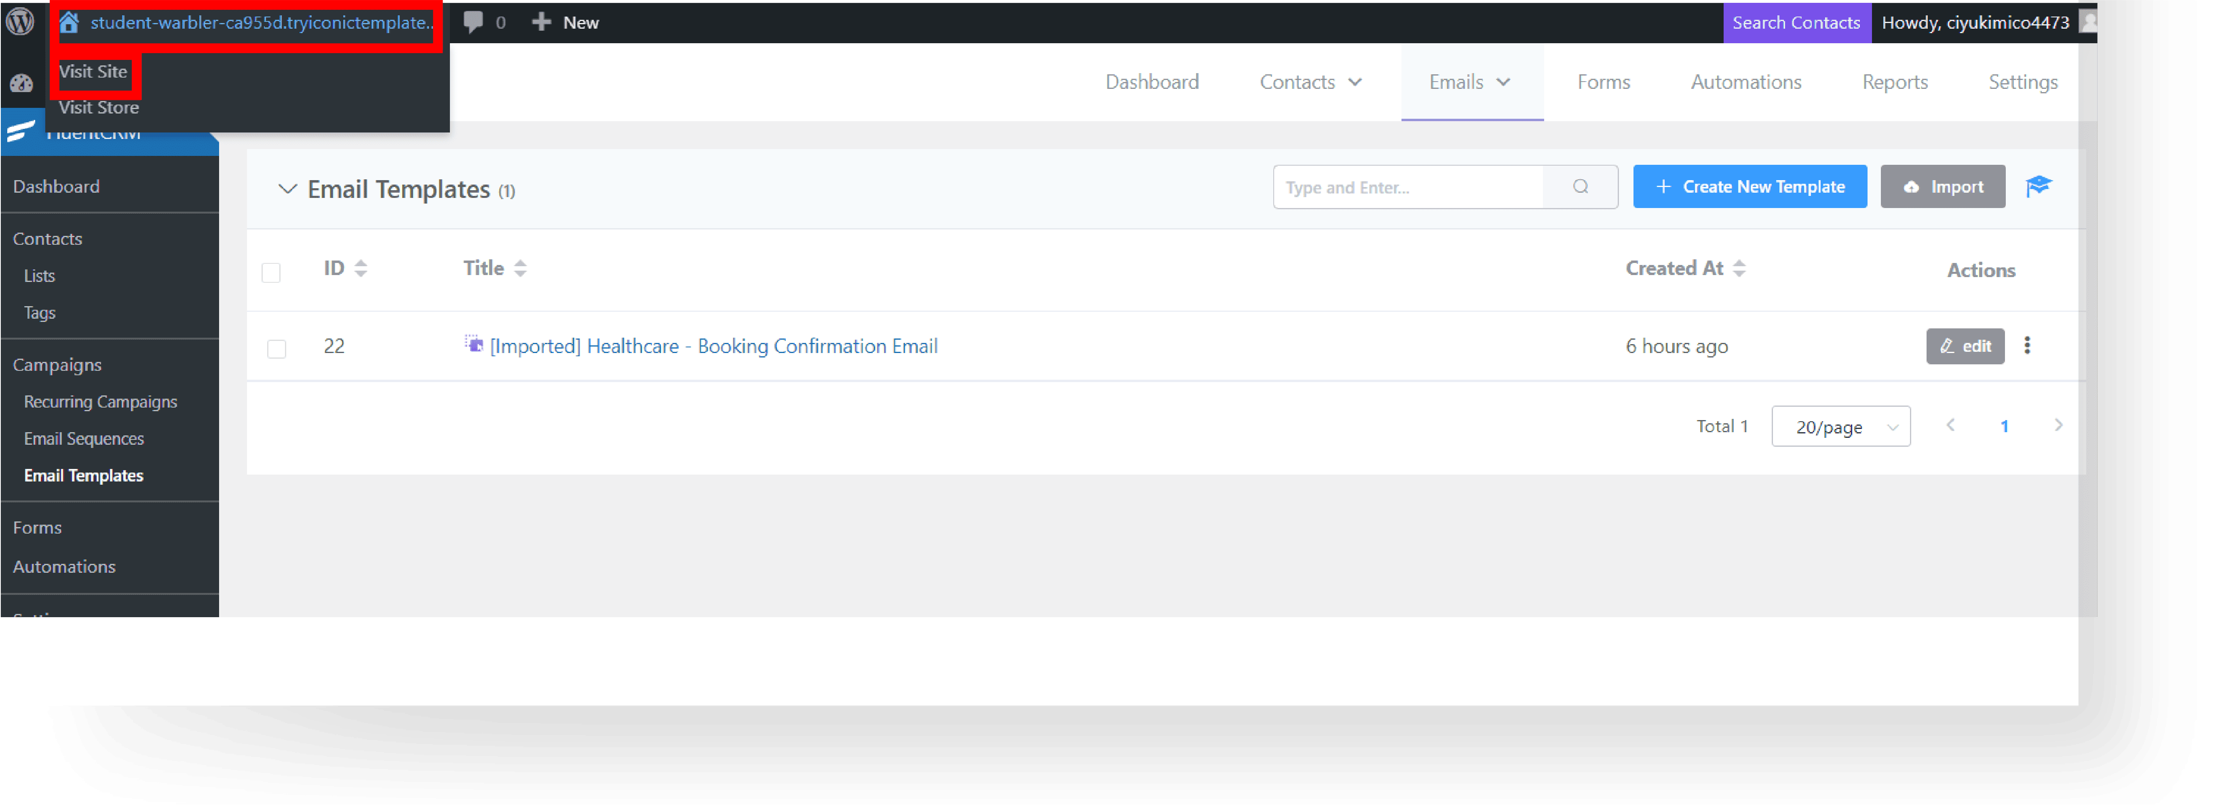This screenshot has width=2218, height=805.
Task: Click the "6 hours ago" created-at cell
Action: pos(1676,347)
